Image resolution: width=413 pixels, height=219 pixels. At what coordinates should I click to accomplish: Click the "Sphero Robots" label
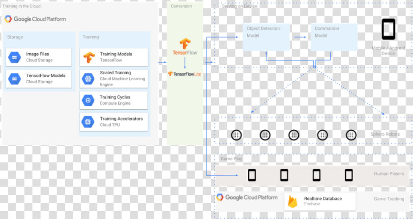(x=385, y=134)
